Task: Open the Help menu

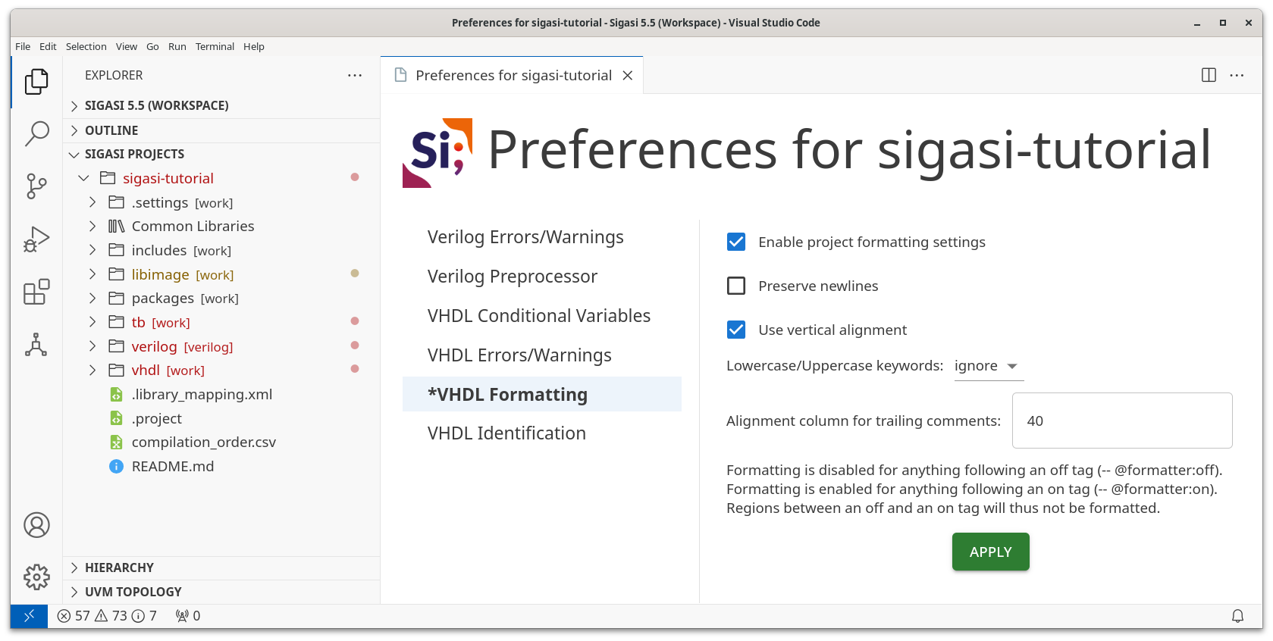Action: click(x=254, y=46)
